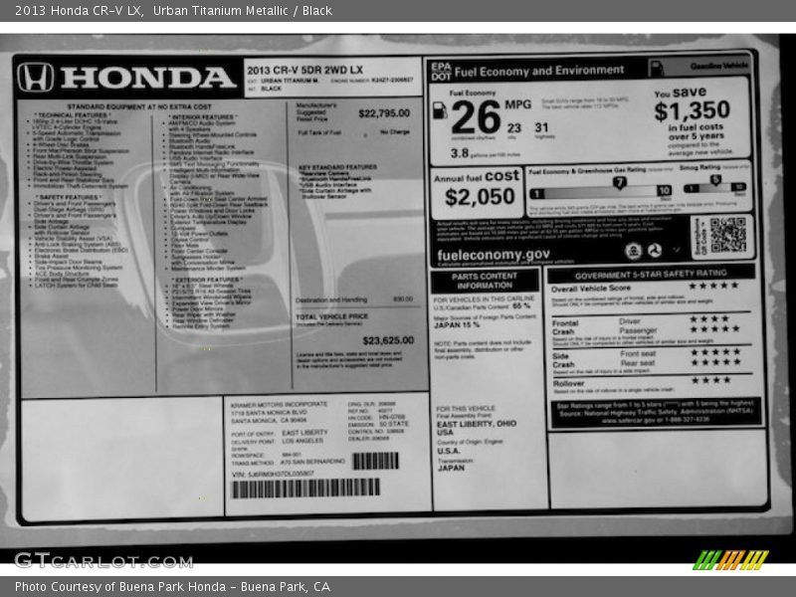
Task: Click the EPA DOT logo
Action: pyautogui.click(x=441, y=72)
